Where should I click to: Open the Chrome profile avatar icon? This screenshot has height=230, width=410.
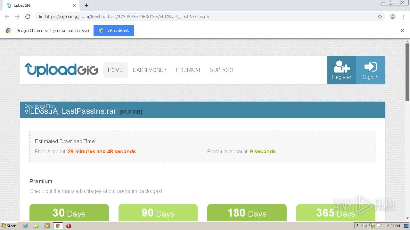click(x=393, y=17)
